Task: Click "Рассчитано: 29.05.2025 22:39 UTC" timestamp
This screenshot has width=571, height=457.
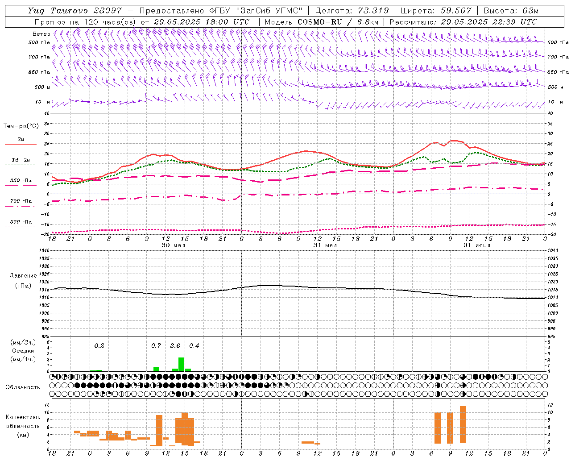Action: click(x=463, y=22)
